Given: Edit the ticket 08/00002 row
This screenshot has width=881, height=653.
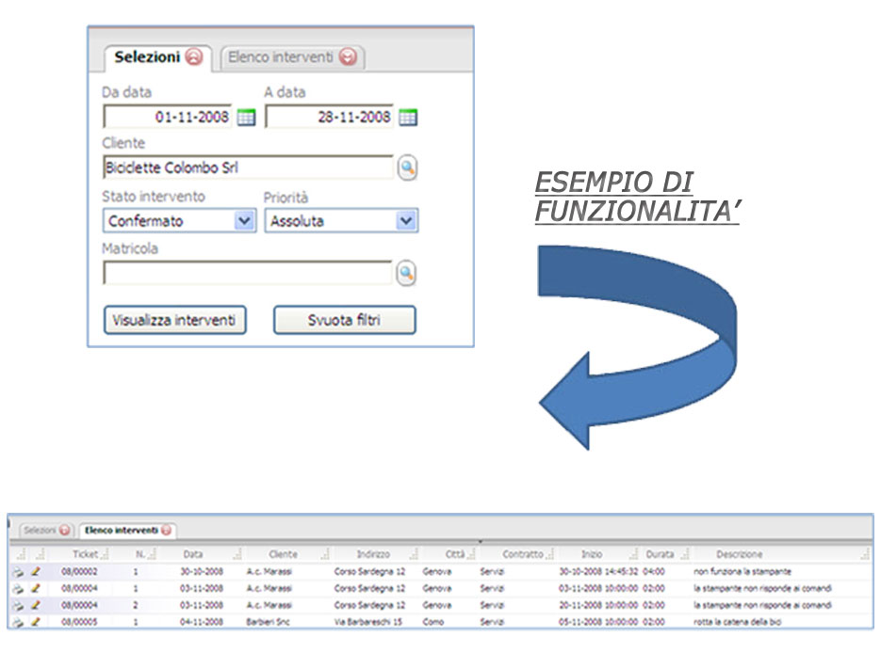Looking at the screenshot, I should (x=36, y=572).
